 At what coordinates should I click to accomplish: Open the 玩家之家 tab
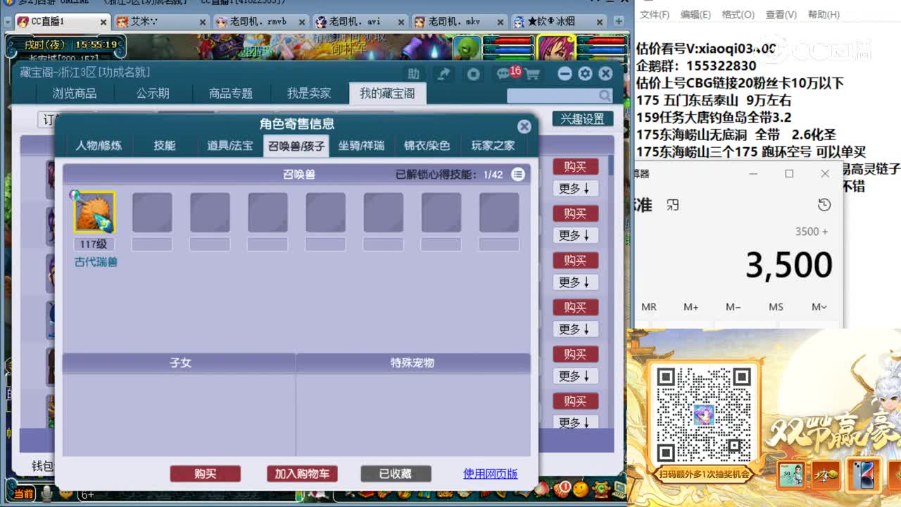(493, 146)
